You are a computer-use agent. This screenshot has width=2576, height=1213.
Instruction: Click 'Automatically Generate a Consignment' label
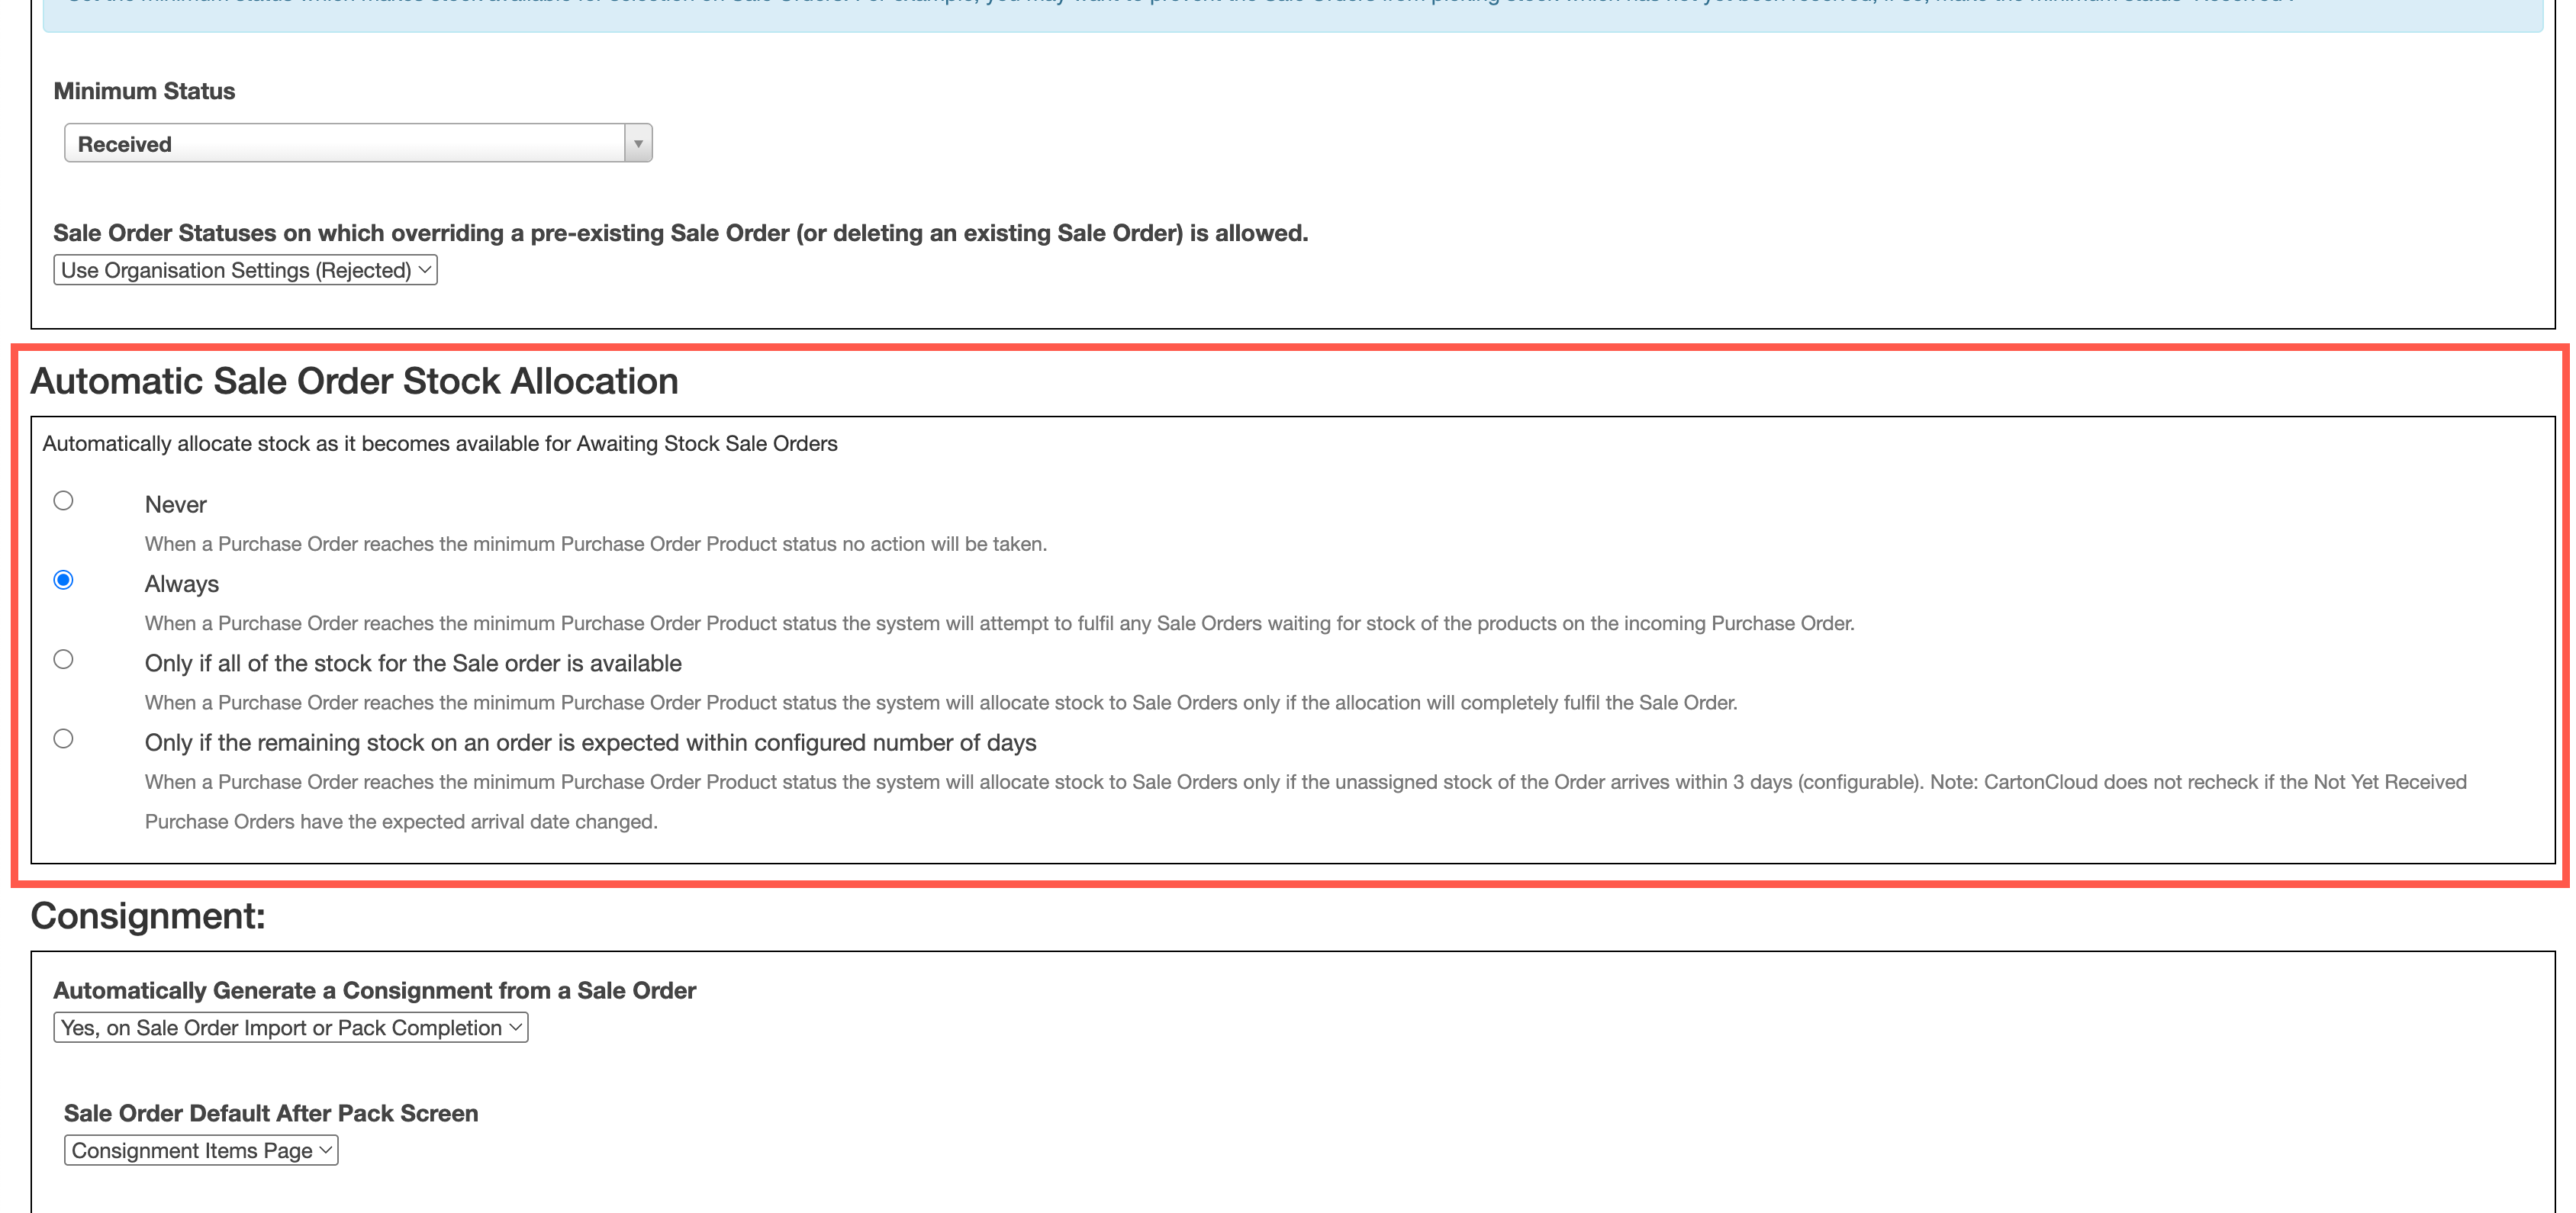pyautogui.click(x=374, y=990)
